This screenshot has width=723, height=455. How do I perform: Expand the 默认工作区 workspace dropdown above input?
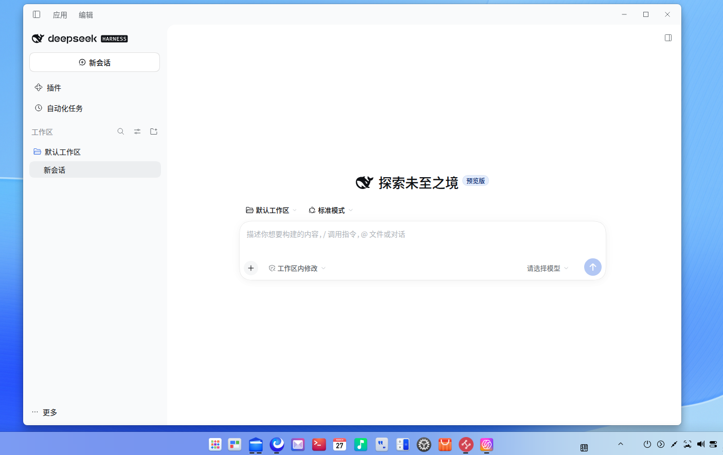[x=271, y=210]
